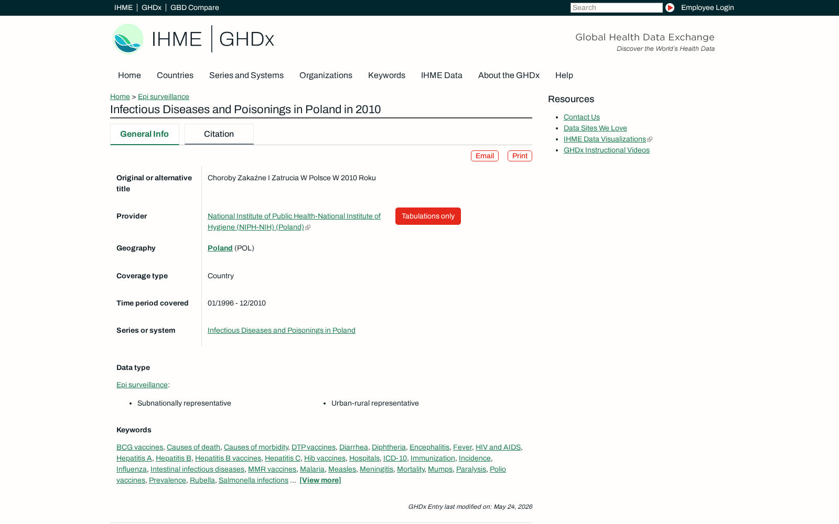Open the Poland geography link

(220, 248)
